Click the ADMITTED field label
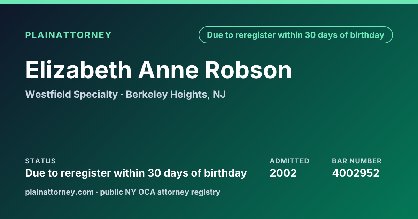This screenshot has width=418, height=219. coord(289,161)
